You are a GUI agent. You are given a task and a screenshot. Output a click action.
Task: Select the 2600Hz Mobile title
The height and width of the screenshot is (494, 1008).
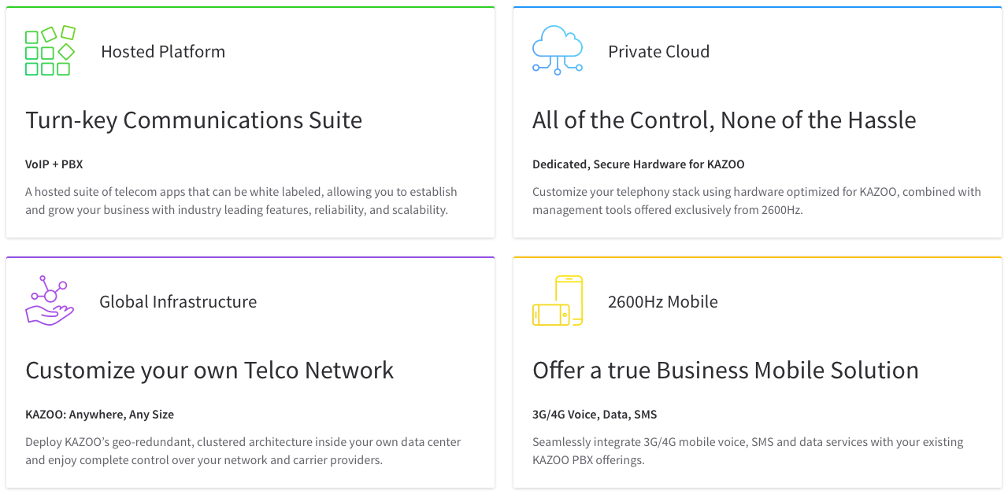pyautogui.click(x=662, y=302)
